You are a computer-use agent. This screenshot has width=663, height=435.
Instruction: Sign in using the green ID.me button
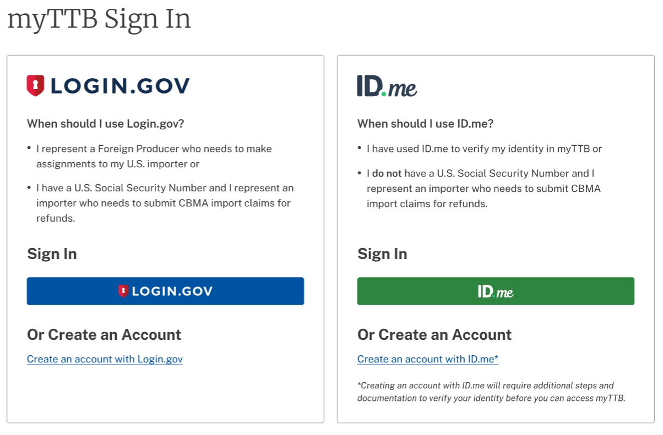point(495,291)
